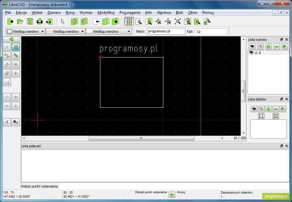
Task: Show all blocks in Lista bloków
Action: tap(254, 109)
